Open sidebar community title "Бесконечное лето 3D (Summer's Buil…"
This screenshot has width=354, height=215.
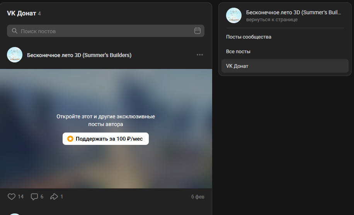pyautogui.click(x=293, y=12)
